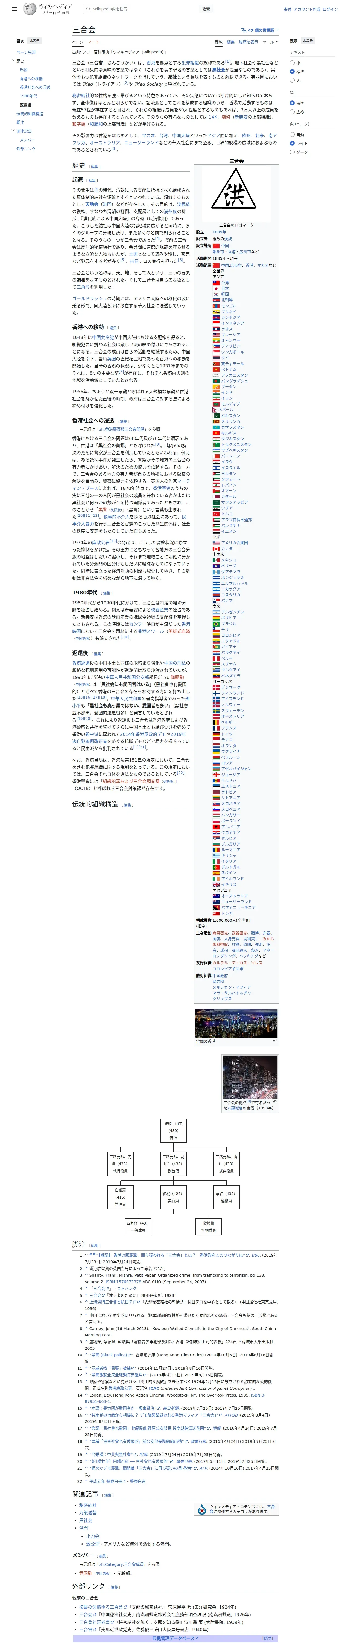Select the 閲覧 view tab

coord(218,42)
